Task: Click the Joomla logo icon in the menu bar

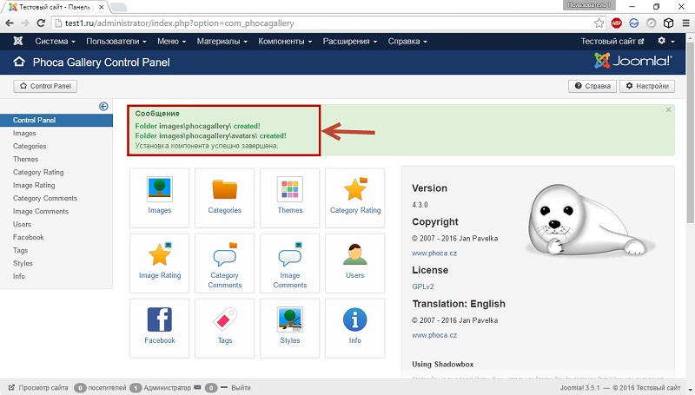Action: coord(17,41)
